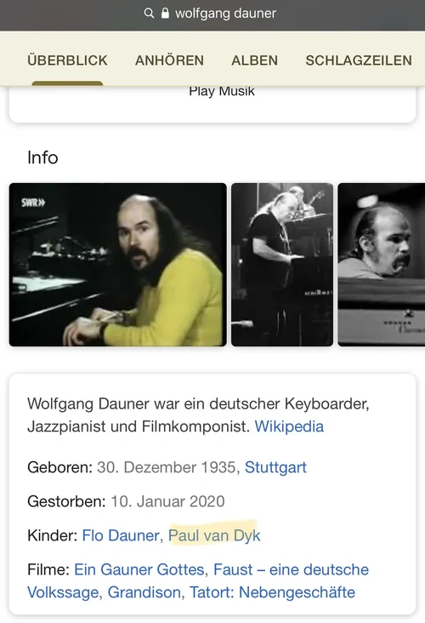
Task: Click the highlighted Paul van Dyk link
Action: [x=214, y=535]
